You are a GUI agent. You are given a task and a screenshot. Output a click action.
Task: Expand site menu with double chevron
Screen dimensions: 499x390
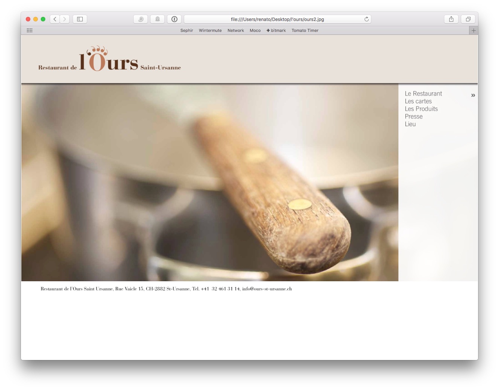point(473,95)
